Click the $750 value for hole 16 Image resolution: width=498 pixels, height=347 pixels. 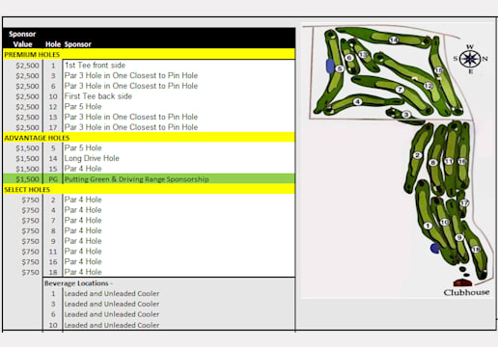coord(30,262)
